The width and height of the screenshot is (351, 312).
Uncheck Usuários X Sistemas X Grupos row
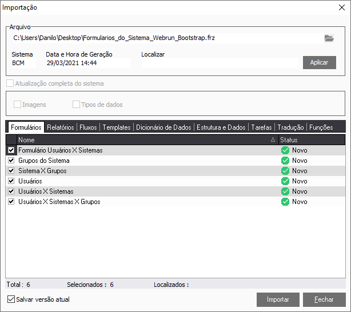[x=11, y=202]
